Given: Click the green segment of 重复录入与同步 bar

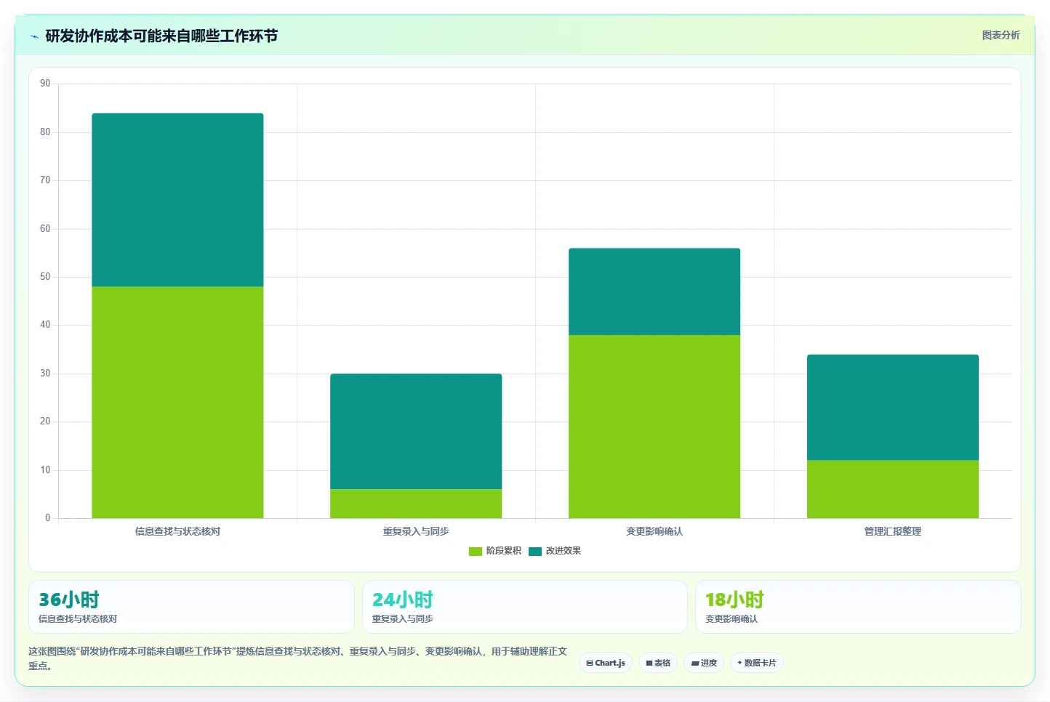Looking at the screenshot, I should (x=416, y=504).
